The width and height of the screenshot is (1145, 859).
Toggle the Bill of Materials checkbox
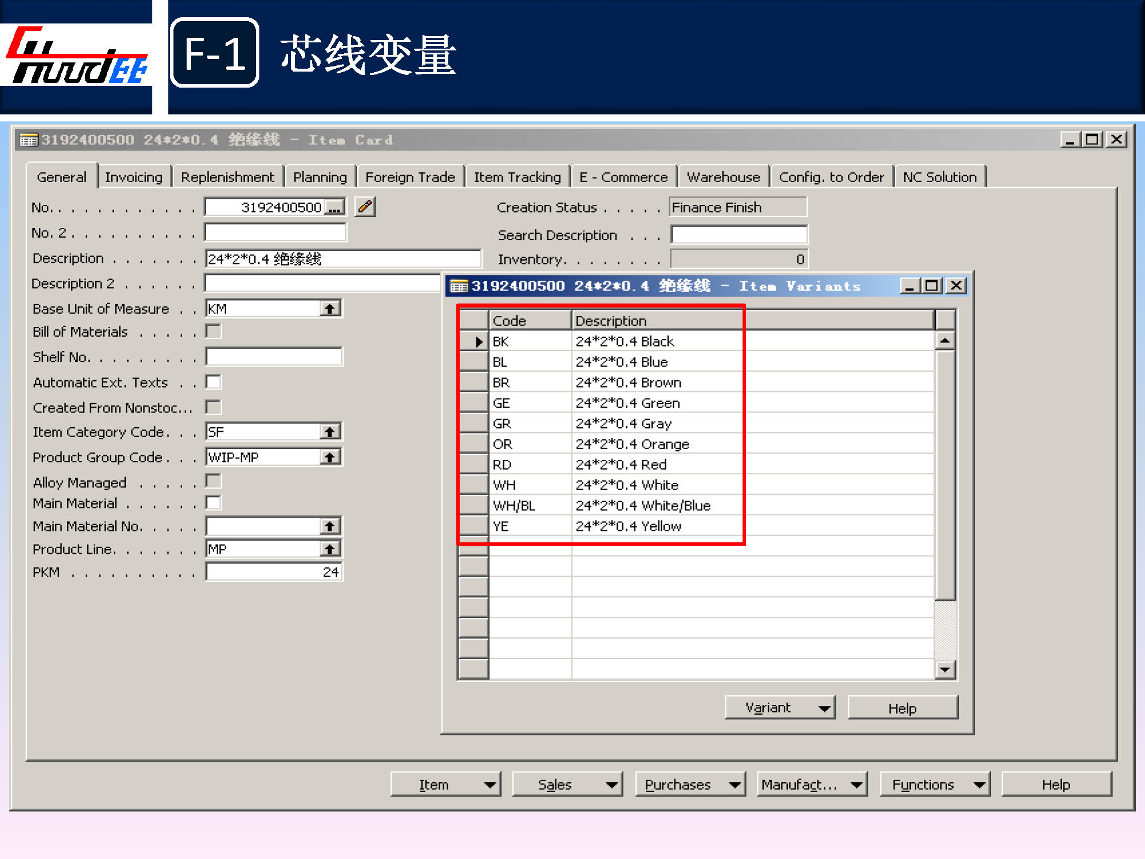pyautogui.click(x=214, y=331)
